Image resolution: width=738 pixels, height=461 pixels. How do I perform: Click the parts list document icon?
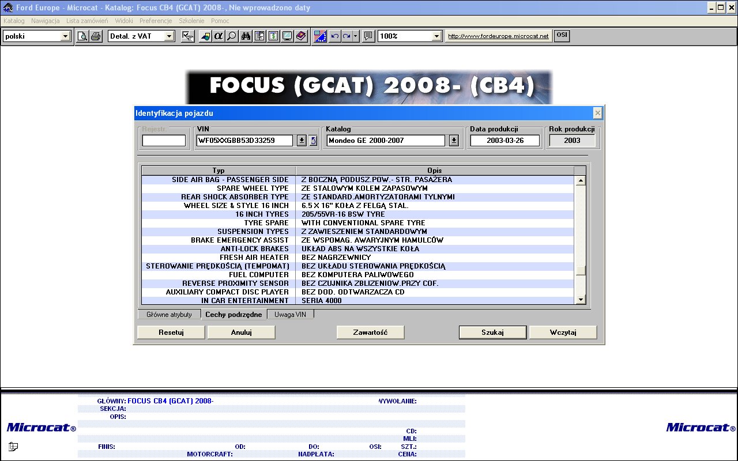pos(260,36)
